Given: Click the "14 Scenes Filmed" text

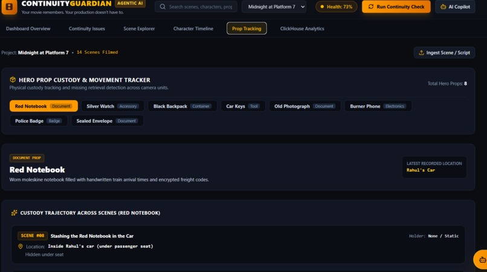Looking at the screenshot, I should pos(97,52).
